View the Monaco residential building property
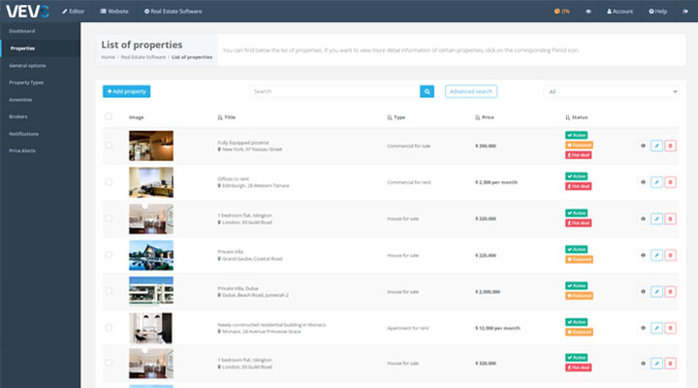This screenshot has width=698, height=388. 643,328
